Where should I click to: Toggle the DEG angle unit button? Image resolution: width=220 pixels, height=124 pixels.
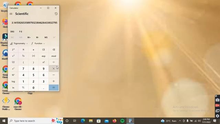click(12, 31)
